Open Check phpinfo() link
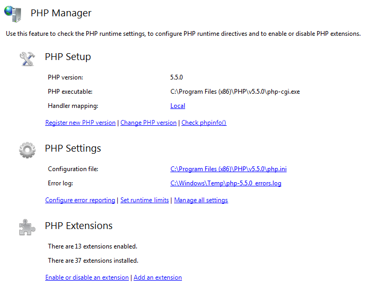 point(204,123)
